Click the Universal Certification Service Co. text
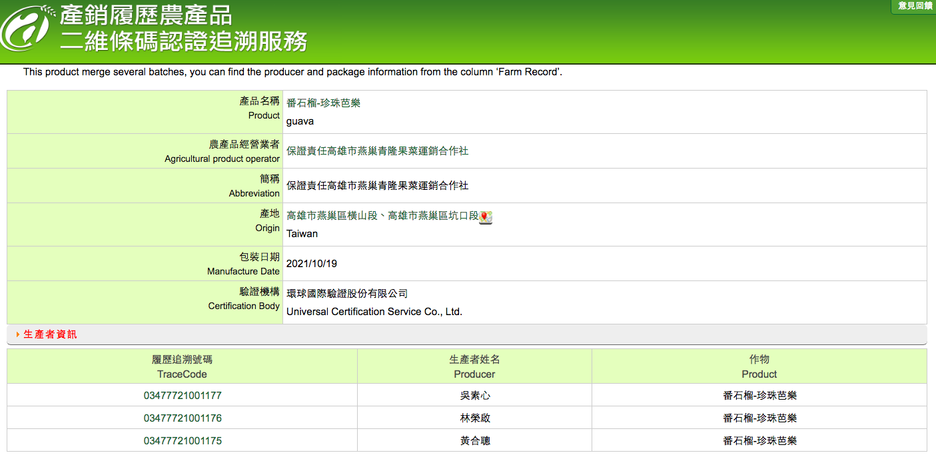The image size is (936, 459). (374, 311)
